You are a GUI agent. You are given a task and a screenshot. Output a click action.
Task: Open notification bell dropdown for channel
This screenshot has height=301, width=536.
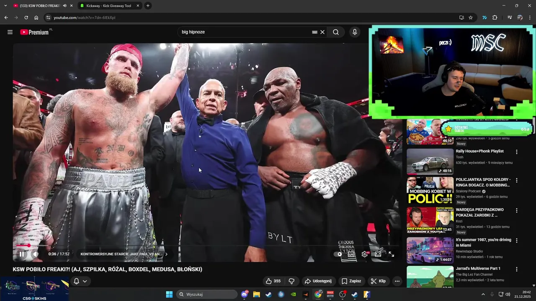(80, 281)
